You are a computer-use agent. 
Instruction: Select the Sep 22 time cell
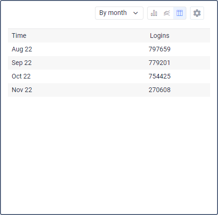21,63
